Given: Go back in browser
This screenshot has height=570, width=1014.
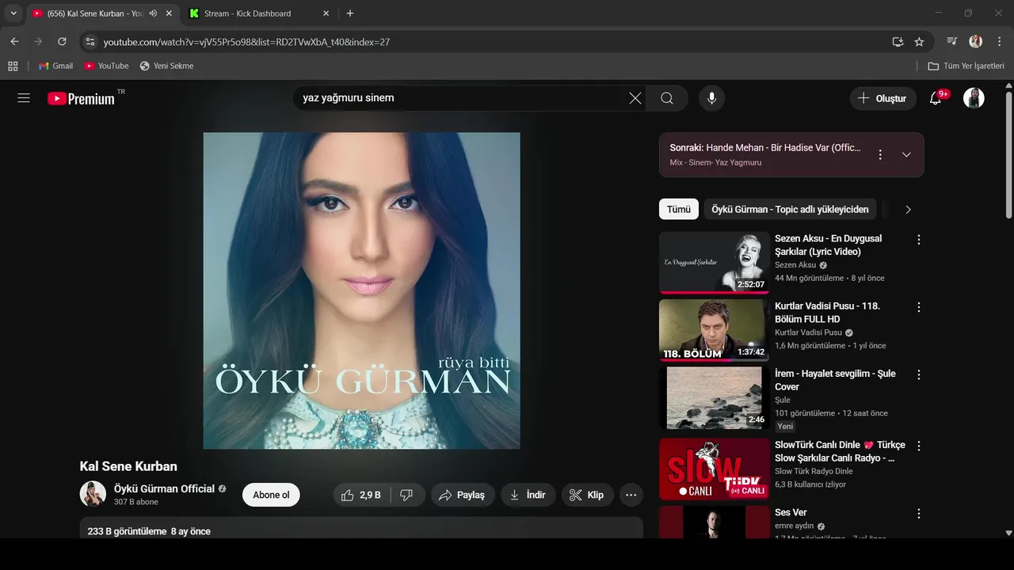Looking at the screenshot, I should (x=14, y=41).
